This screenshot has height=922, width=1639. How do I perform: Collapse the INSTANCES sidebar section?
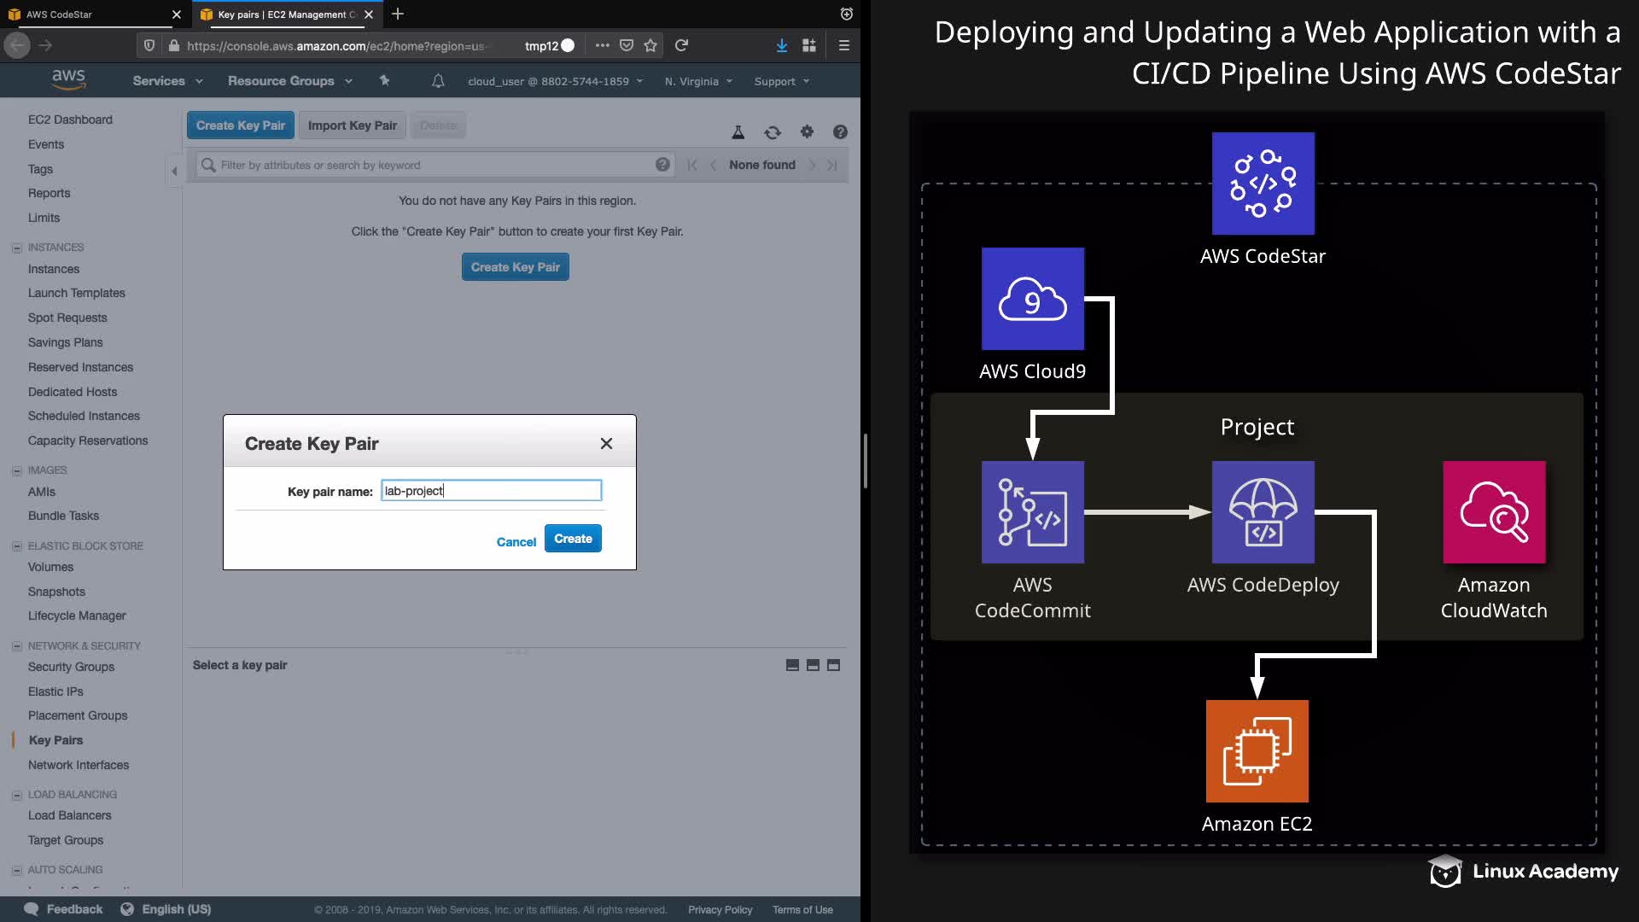[x=16, y=248]
